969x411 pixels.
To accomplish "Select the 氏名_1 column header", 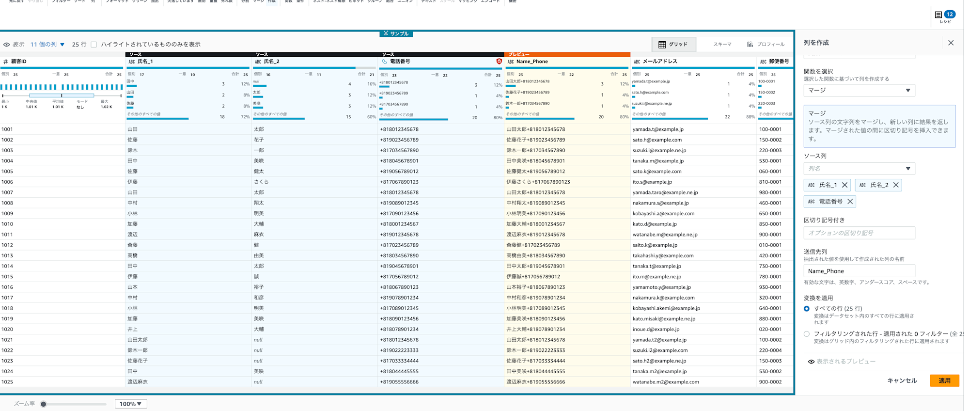I will pos(189,62).
